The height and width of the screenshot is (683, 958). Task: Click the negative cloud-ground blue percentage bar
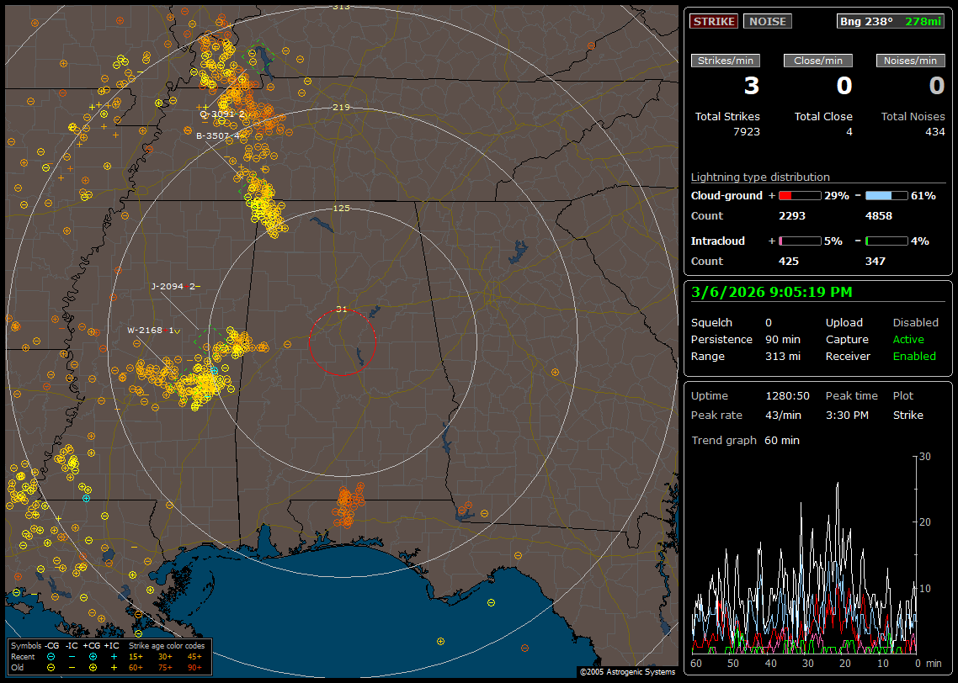[x=886, y=195]
